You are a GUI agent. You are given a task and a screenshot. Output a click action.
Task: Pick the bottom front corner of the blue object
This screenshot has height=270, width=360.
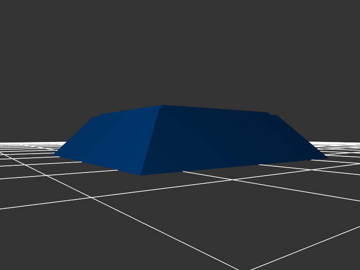click(141, 175)
